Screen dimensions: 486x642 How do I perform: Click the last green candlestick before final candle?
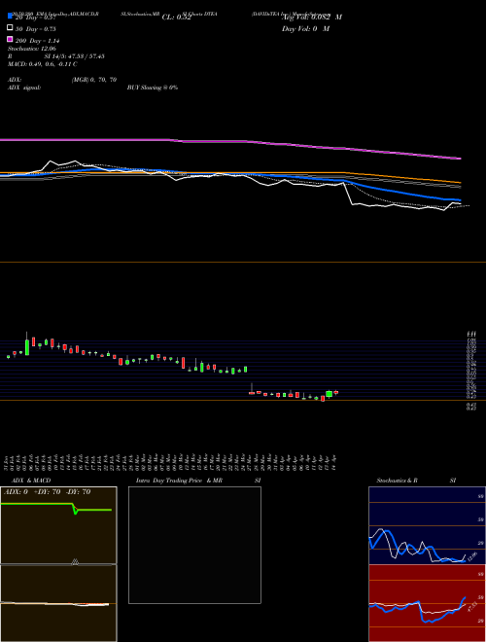[x=329, y=394]
